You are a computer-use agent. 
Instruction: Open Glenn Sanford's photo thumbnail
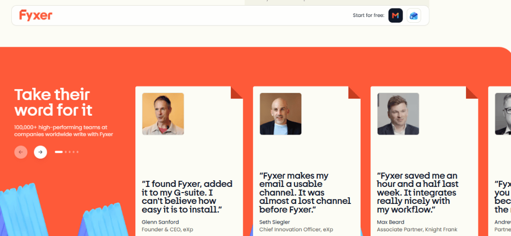[163, 114]
